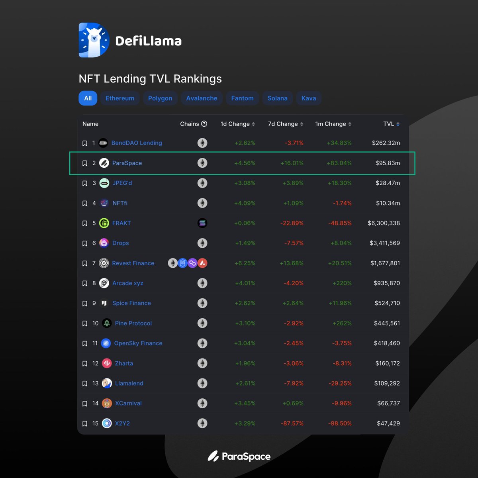Screen dimensions: 478x478
Task: Open the Llamalend protocol page
Action: coord(129,383)
